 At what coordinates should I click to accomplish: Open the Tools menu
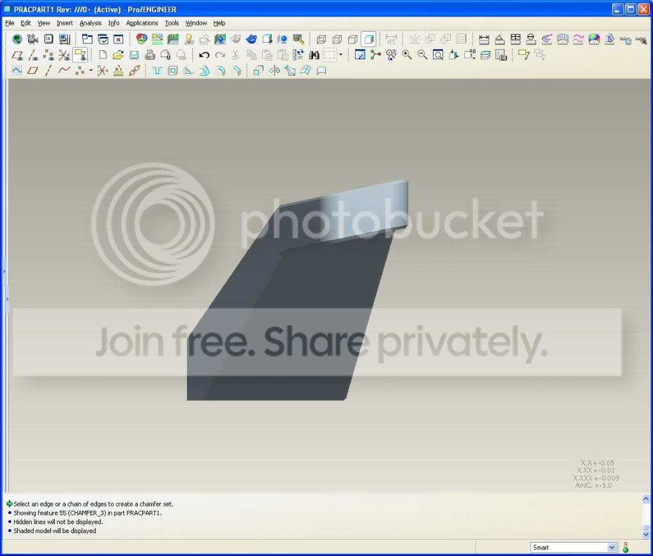coord(172,23)
